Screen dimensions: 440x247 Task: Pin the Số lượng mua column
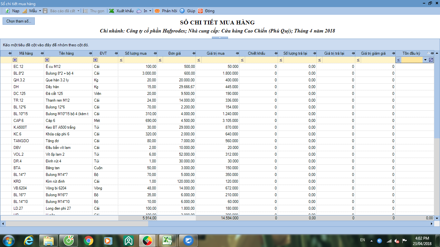tap(155, 53)
